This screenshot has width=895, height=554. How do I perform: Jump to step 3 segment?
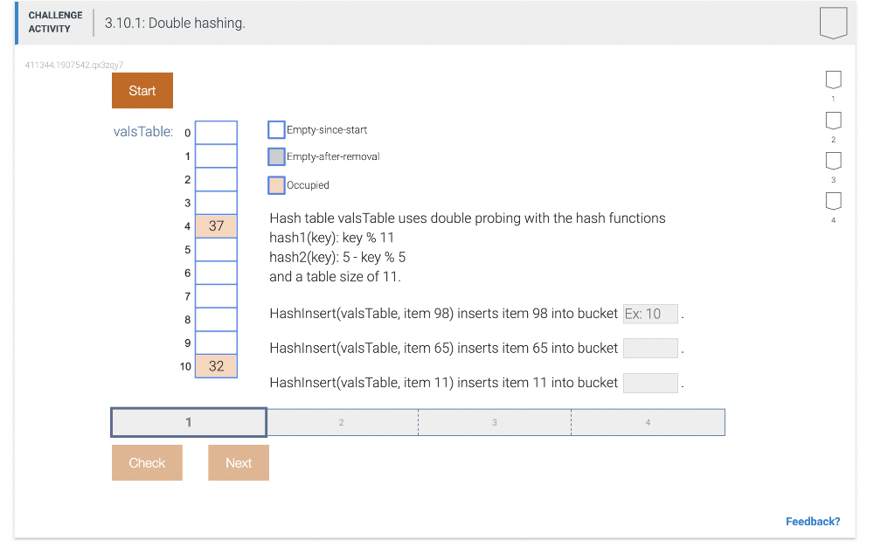(x=494, y=421)
